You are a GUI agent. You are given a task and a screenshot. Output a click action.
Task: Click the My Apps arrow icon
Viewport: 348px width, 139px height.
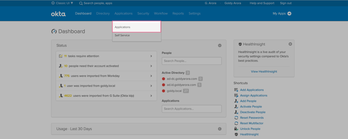tap(289, 13)
